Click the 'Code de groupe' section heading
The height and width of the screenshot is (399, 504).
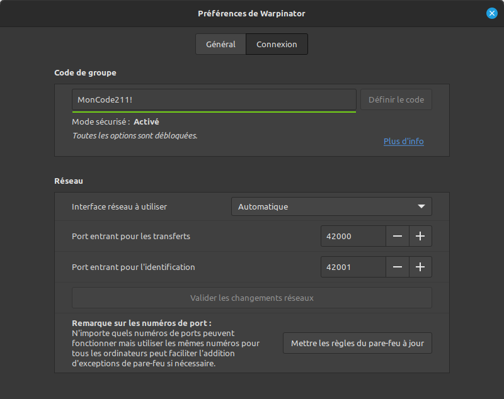(x=85, y=73)
